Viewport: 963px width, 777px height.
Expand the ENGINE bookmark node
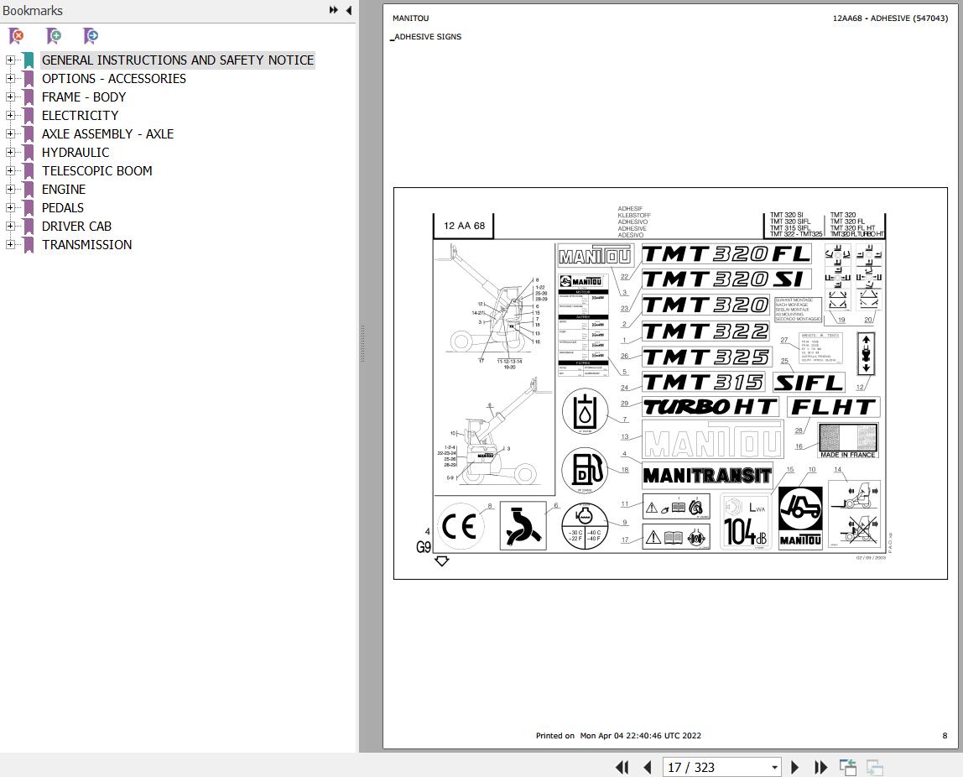pos(10,189)
